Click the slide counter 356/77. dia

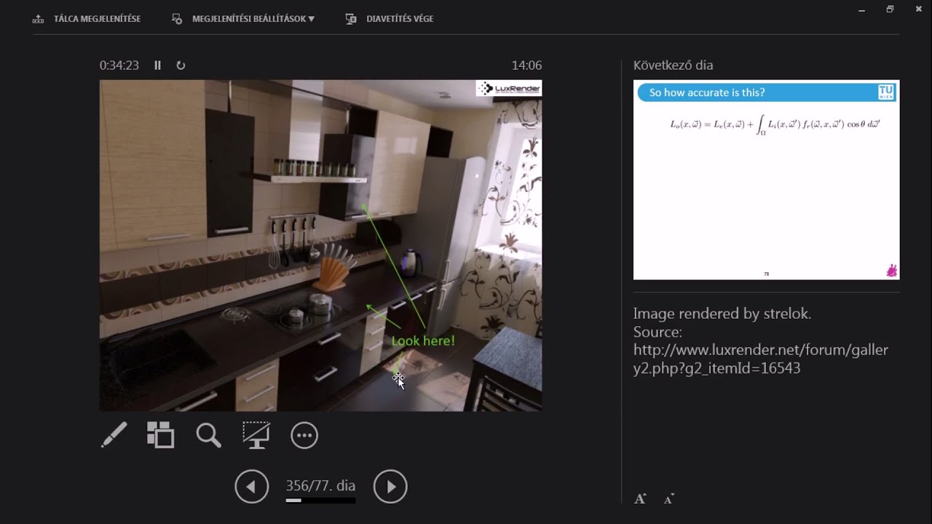[320, 485]
